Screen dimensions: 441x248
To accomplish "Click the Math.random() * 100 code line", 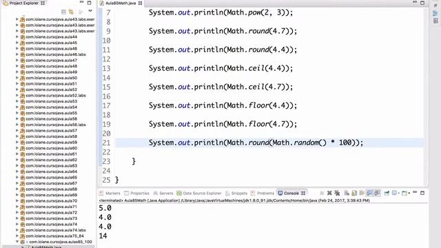I will point(256,143).
